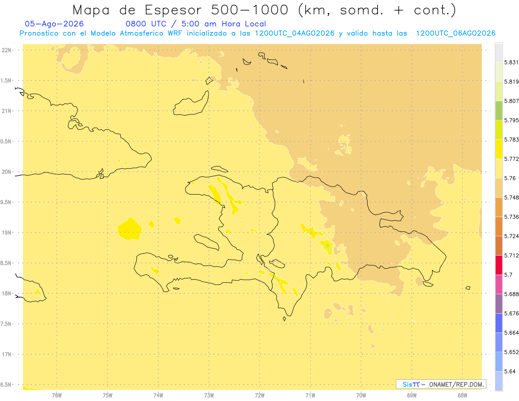Click the colorbar value '5.688'
Viewport: 519px width, 401px height.
pyautogui.click(x=512, y=294)
